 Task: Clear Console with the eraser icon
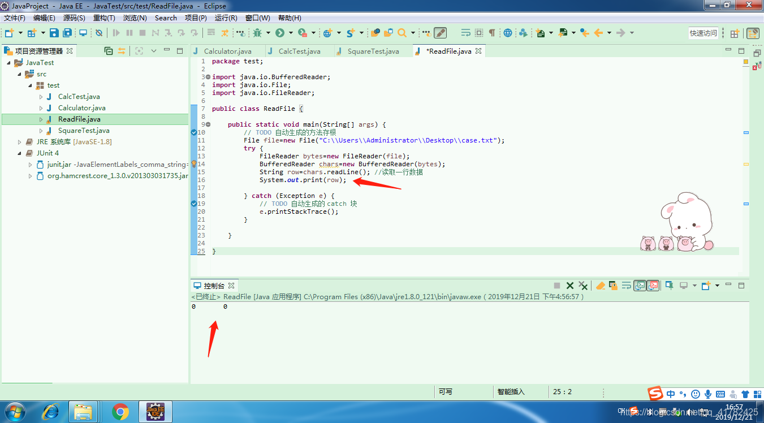pos(601,286)
